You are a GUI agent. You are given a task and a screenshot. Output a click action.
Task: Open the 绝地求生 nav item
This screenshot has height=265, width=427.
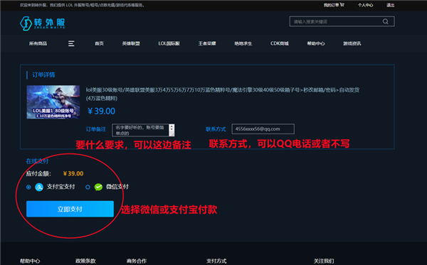click(x=243, y=43)
